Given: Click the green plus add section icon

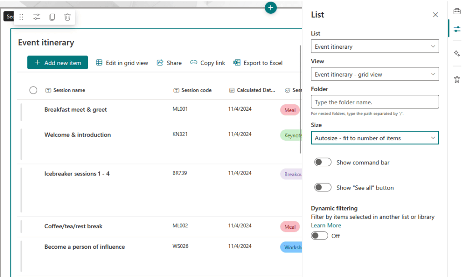Looking at the screenshot, I should [271, 8].
